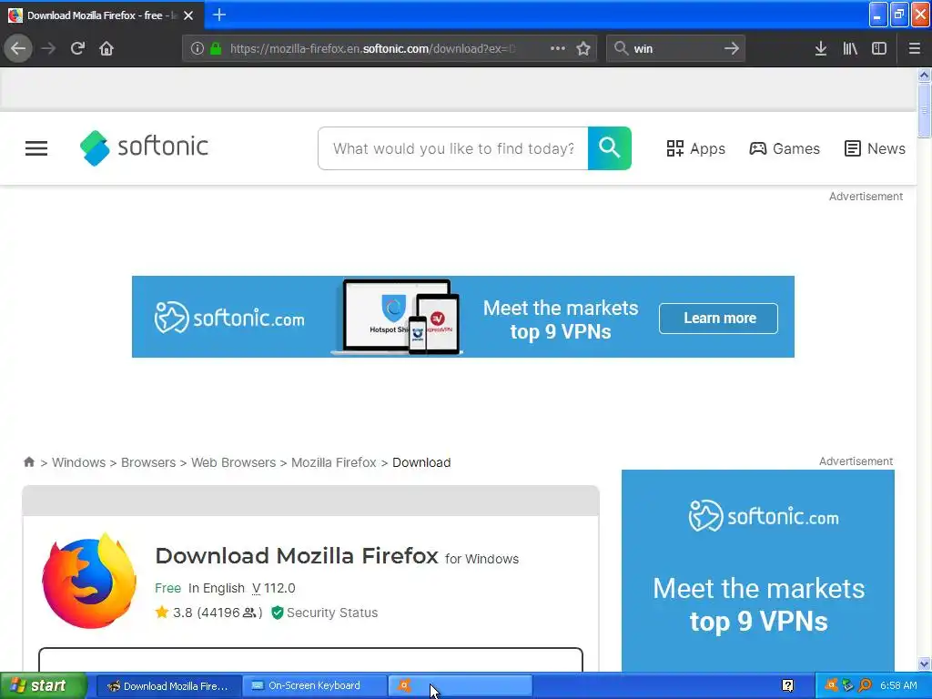
Task: Close the Download Mozilla Firefox tab
Action: tap(188, 15)
